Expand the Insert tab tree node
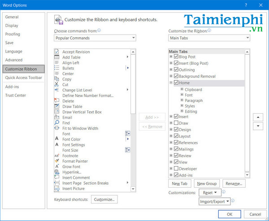This screenshot has width=269, height=221. (x=171, y=116)
